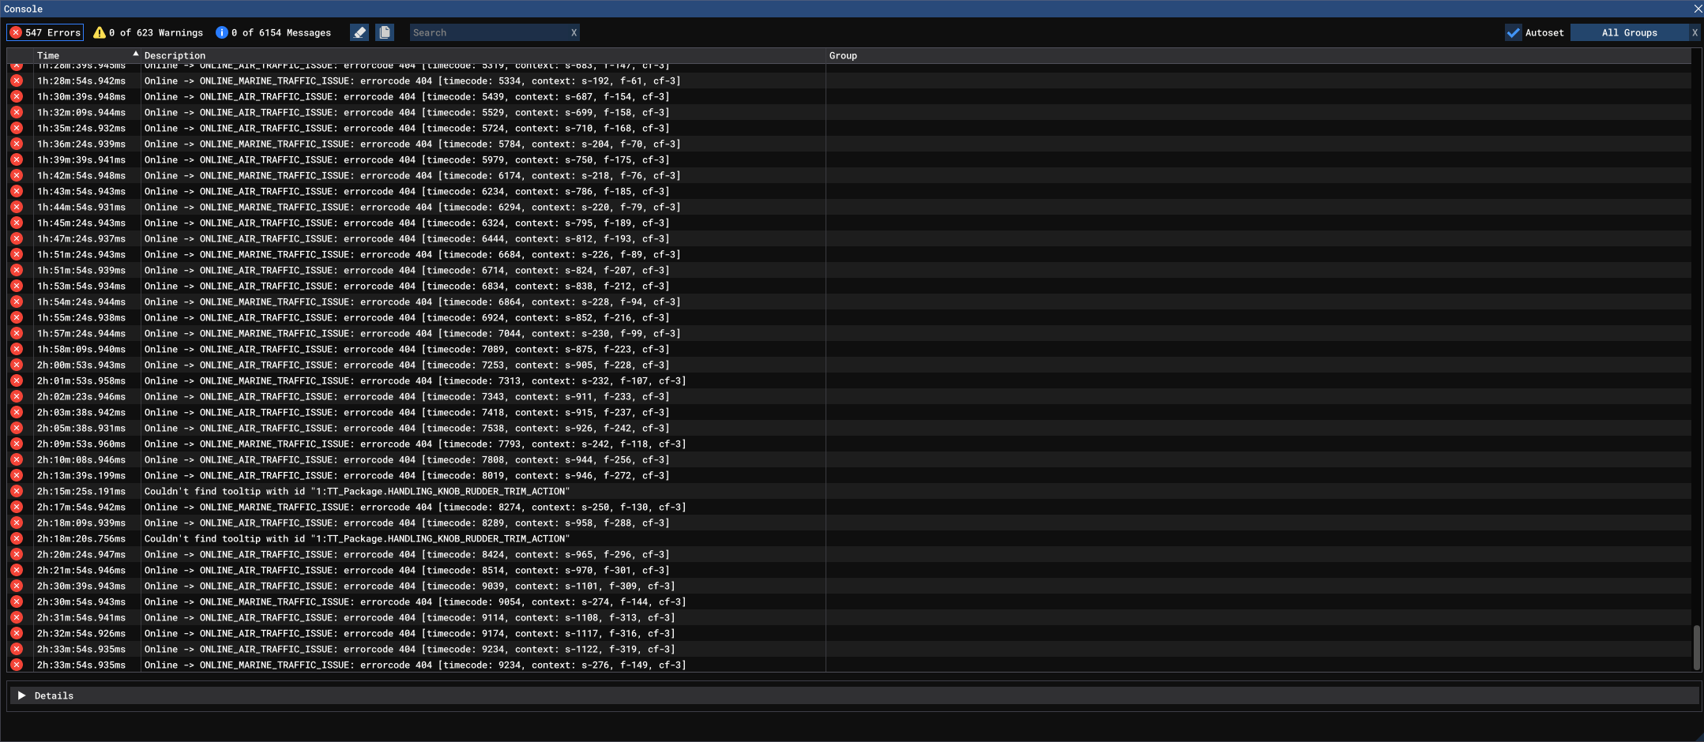Click the red error filter icon
Image resolution: width=1704 pixels, height=742 pixels.
point(17,32)
